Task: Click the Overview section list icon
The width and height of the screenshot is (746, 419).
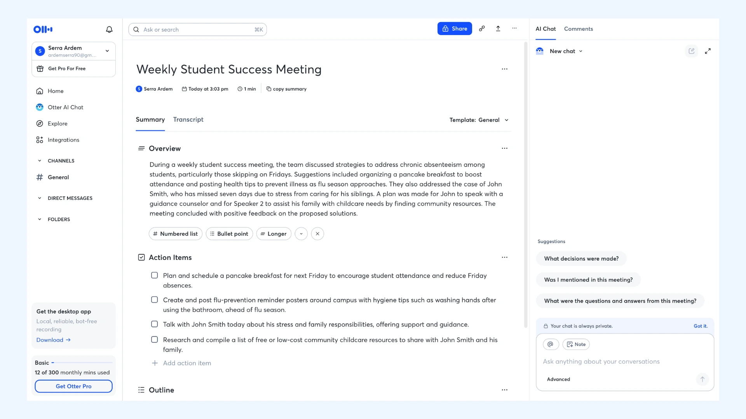Action: pos(141,149)
